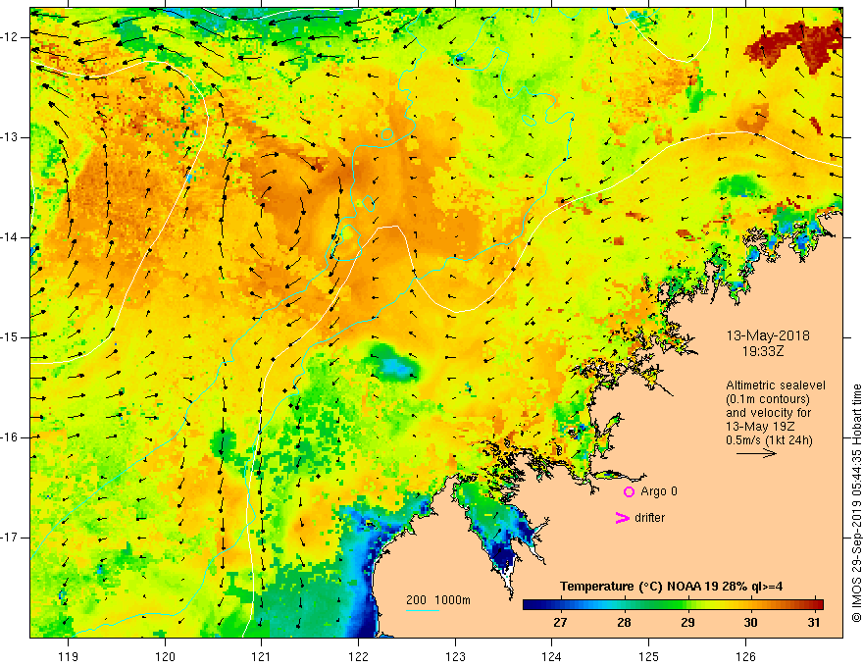The height and width of the screenshot is (667, 863).
Task: Click the green cool patch near 126 longitude
Action: click(736, 185)
